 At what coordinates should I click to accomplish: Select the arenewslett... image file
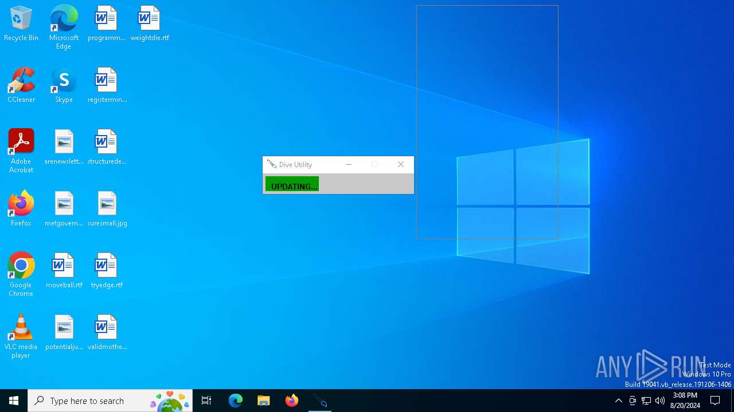[64, 147]
